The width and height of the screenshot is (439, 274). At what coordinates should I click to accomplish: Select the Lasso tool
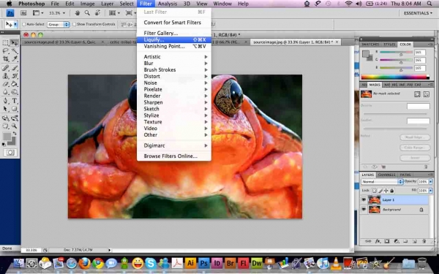pyautogui.click(x=5, y=51)
